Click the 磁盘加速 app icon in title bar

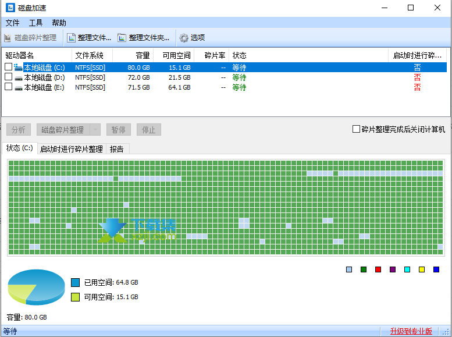click(10, 8)
